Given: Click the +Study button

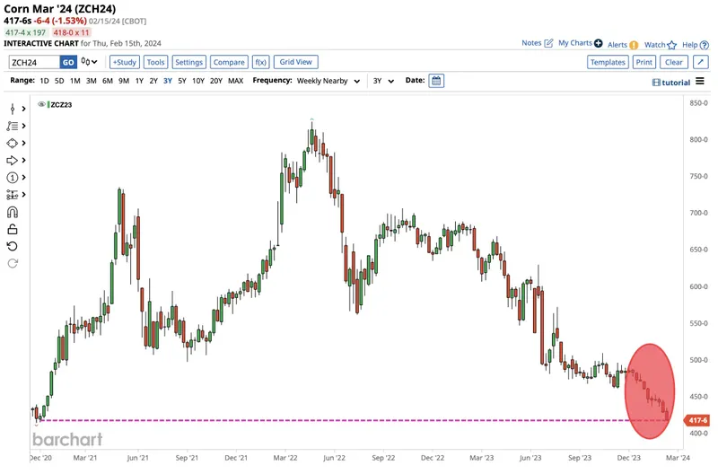Looking at the screenshot, I should click(124, 62).
